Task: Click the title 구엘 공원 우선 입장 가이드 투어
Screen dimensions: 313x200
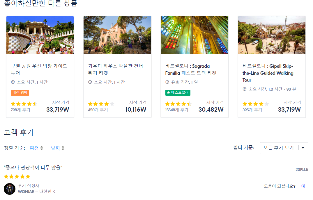Action: pyautogui.click(x=39, y=69)
